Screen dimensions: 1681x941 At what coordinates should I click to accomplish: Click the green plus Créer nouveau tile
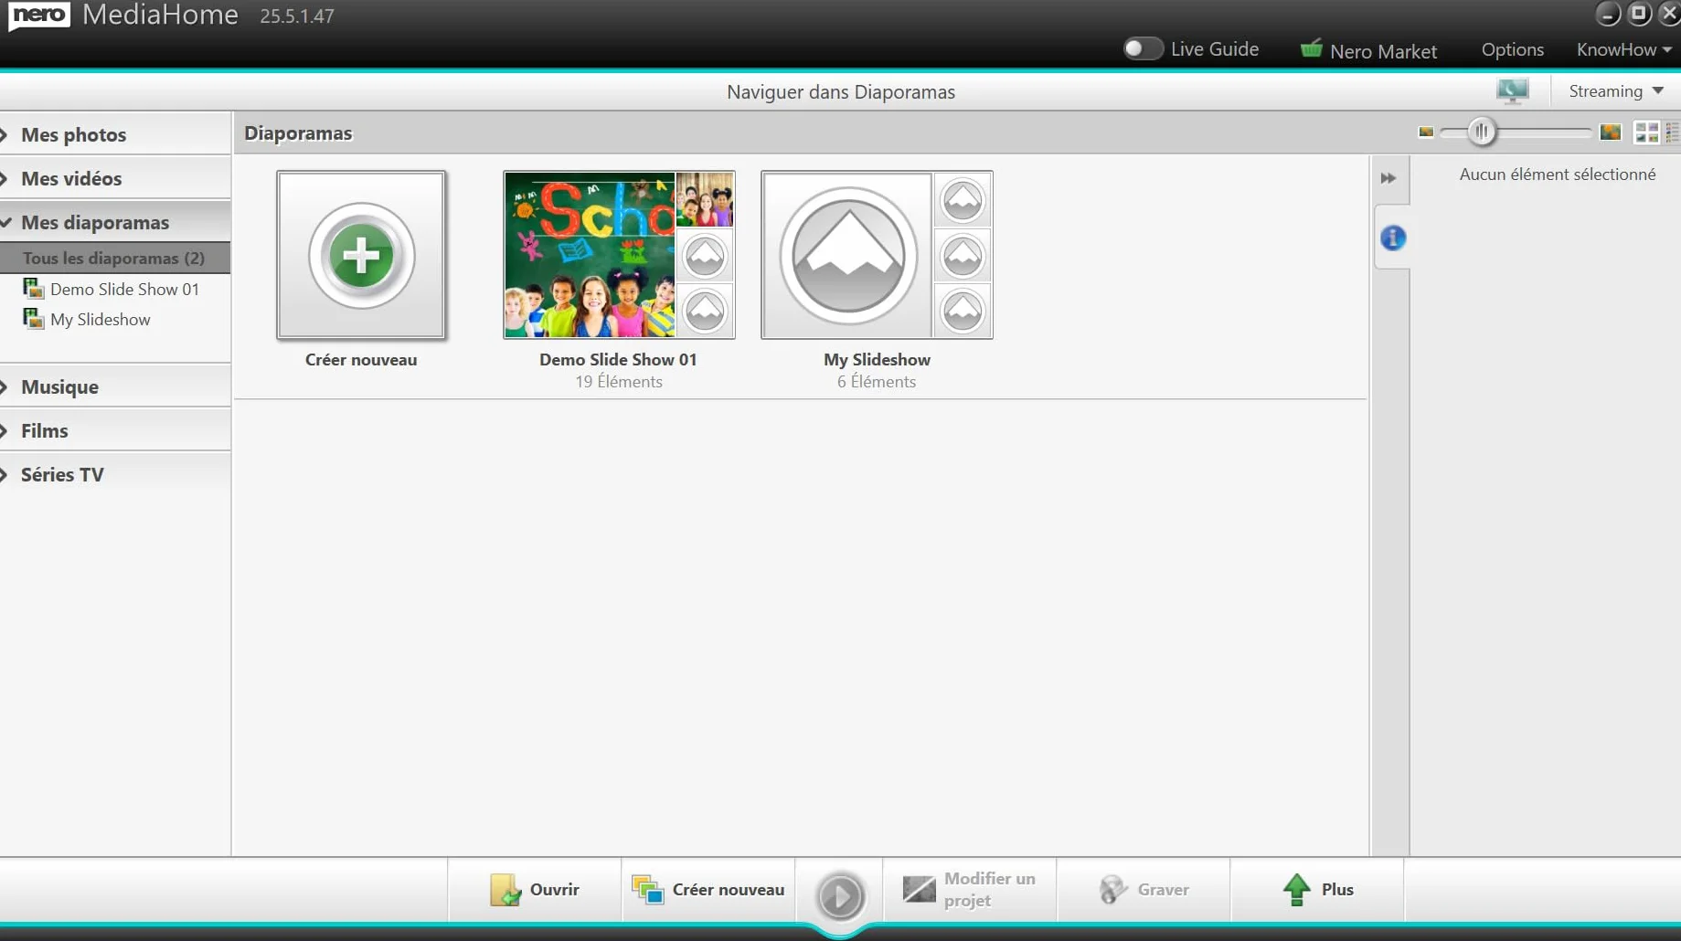pyautogui.click(x=361, y=255)
